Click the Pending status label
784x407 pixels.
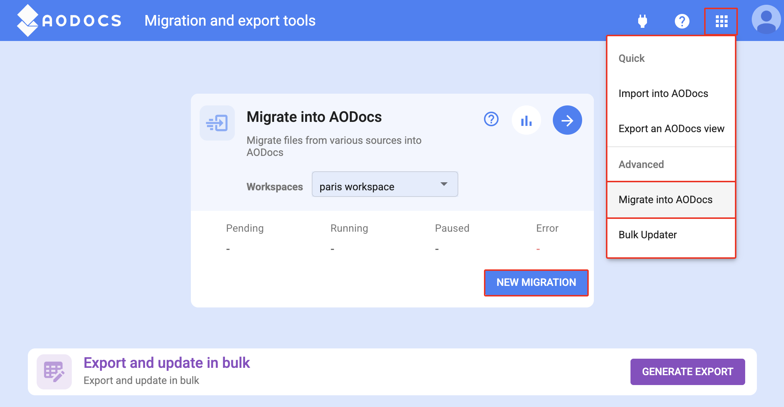[x=245, y=228]
